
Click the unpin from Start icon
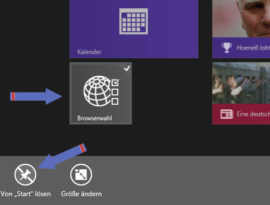(25, 174)
